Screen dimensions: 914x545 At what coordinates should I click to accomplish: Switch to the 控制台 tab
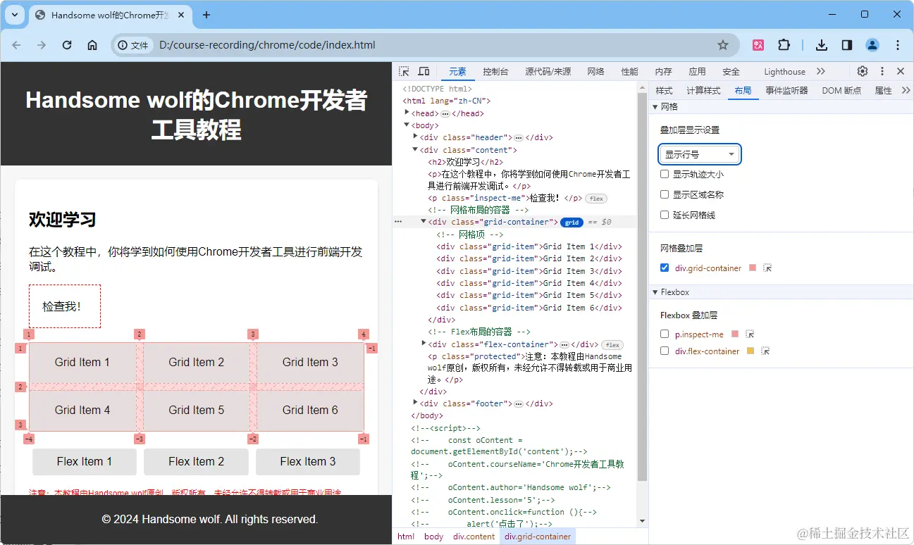click(x=495, y=71)
